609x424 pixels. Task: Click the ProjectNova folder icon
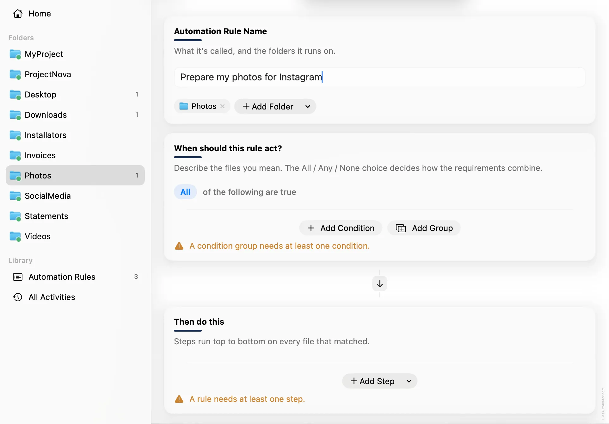click(x=15, y=75)
